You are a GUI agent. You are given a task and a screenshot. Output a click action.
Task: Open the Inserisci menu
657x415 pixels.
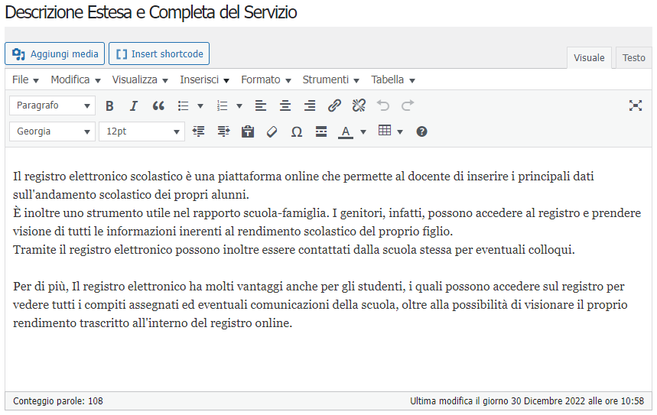coord(204,79)
